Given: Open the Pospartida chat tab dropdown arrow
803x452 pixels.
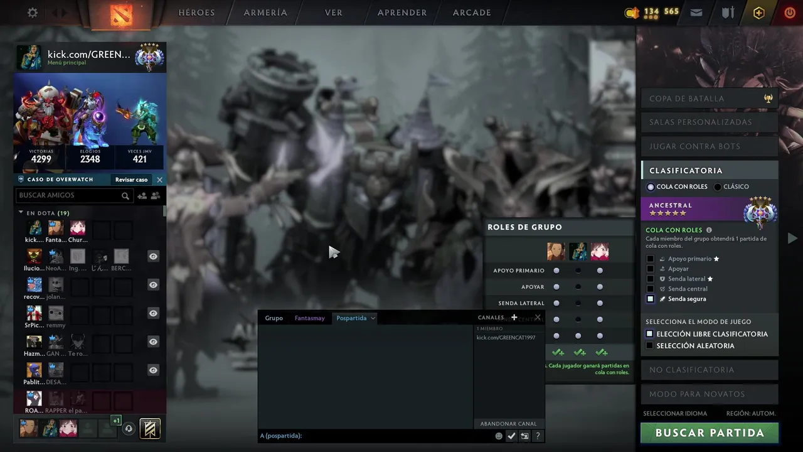Looking at the screenshot, I should click(373, 318).
